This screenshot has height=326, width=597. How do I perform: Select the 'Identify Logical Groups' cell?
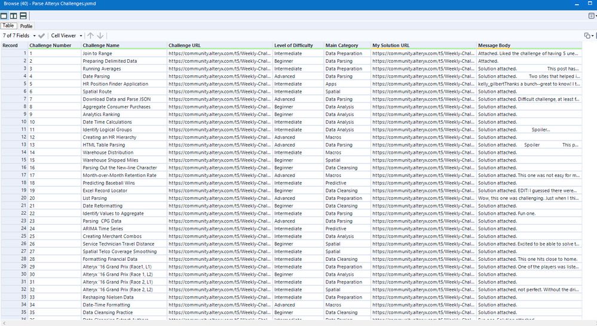[x=124, y=130]
